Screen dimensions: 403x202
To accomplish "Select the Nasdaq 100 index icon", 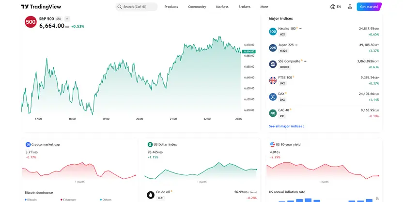I will pos(273,31).
